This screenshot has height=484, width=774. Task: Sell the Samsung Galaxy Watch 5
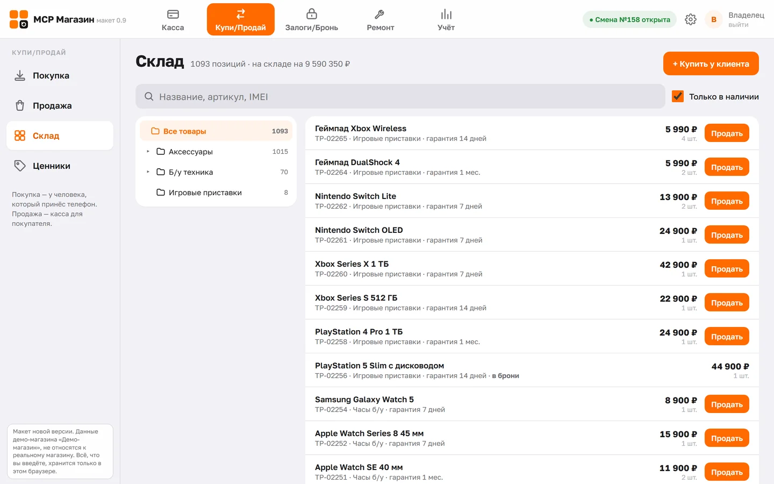click(x=727, y=404)
